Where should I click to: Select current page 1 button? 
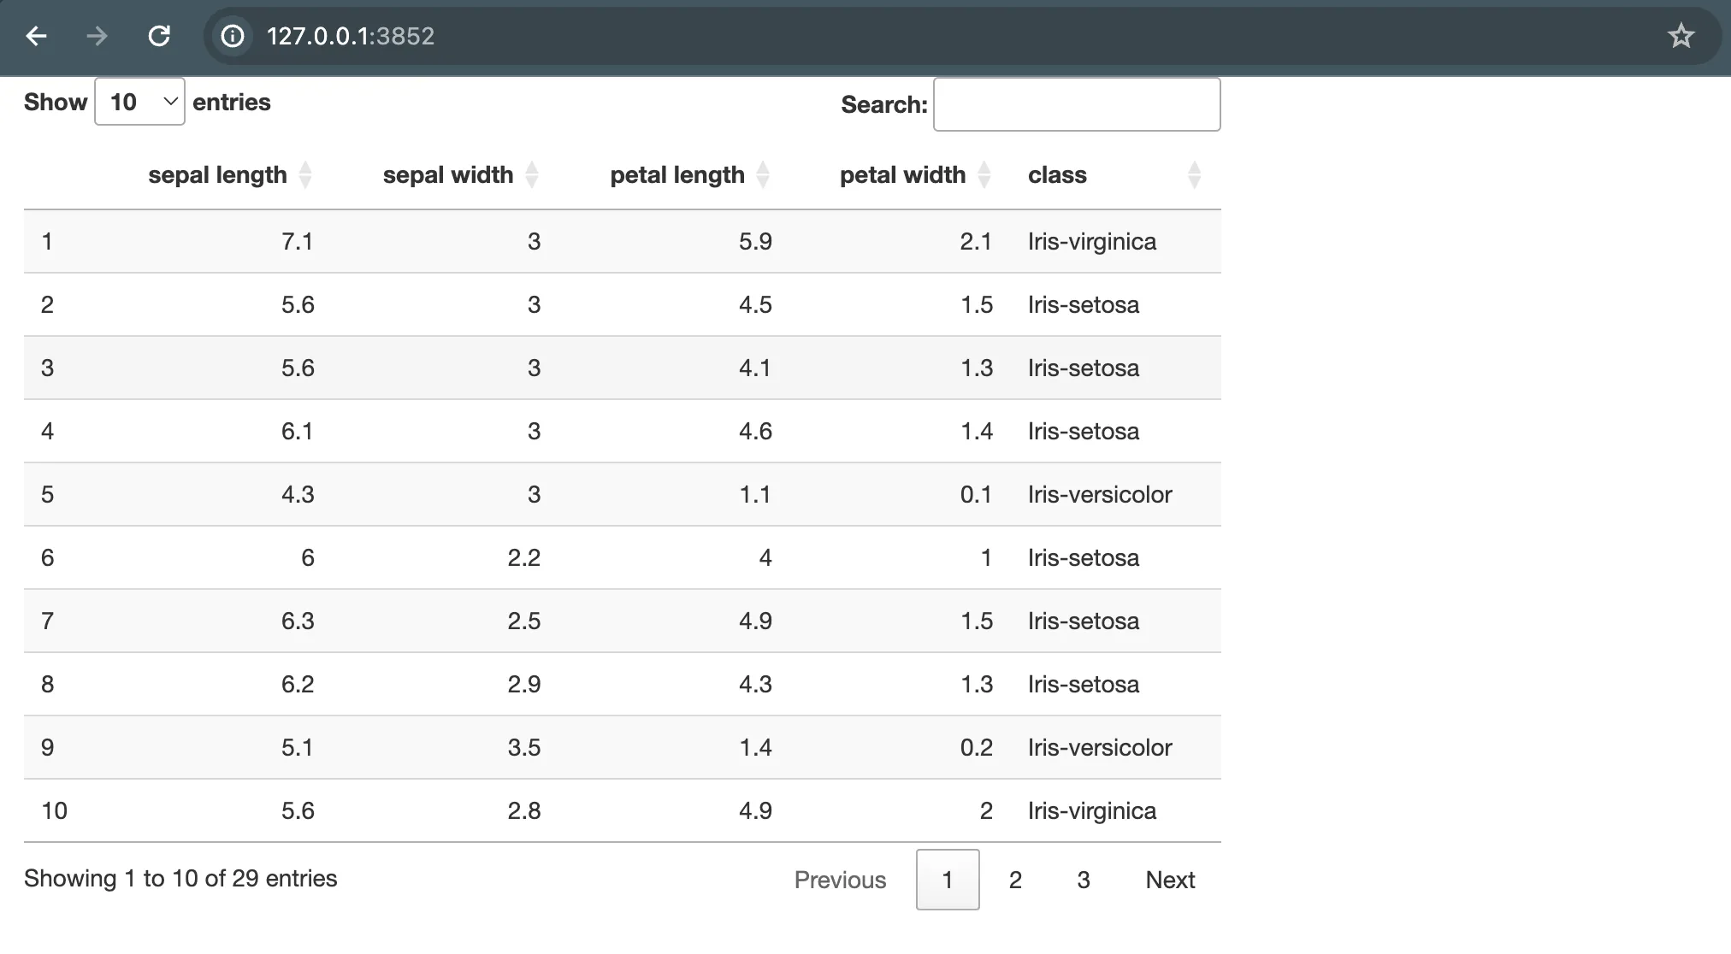point(948,880)
